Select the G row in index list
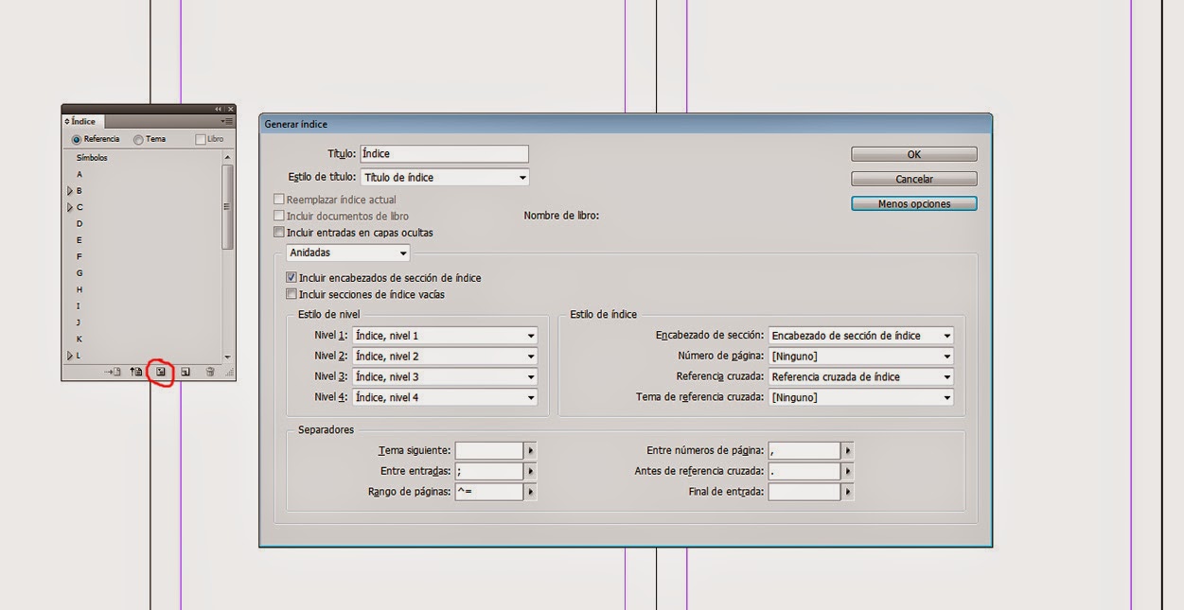This screenshot has height=610, width=1184. click(x=142, y=273)
